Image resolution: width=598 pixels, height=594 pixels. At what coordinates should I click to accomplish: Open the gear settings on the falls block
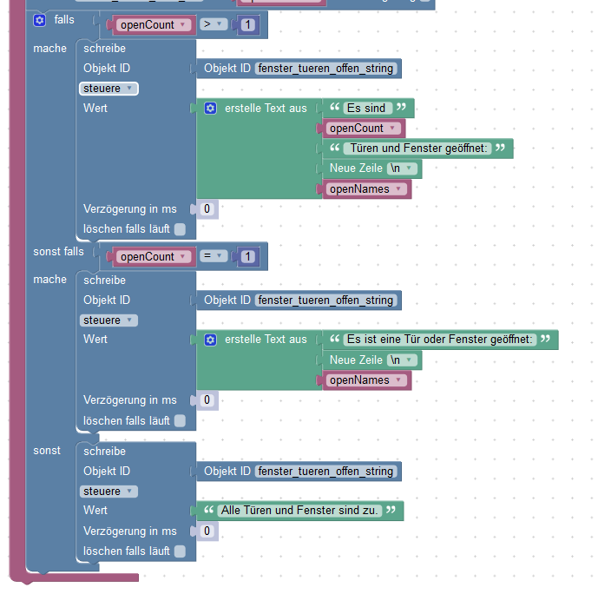39,19
